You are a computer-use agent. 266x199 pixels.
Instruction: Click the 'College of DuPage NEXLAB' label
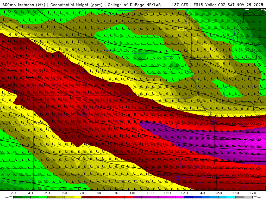click(x=134, y=5)
